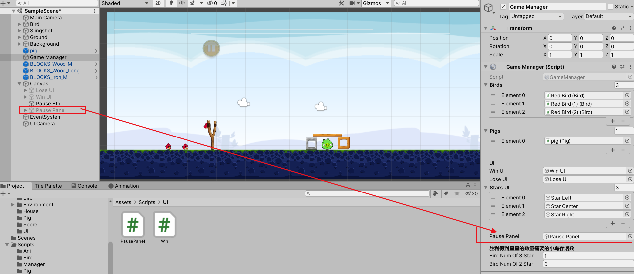Screen dimensions: 634x274
Task: Open the Tag Untagged dropdown
Action: (537, 16)
